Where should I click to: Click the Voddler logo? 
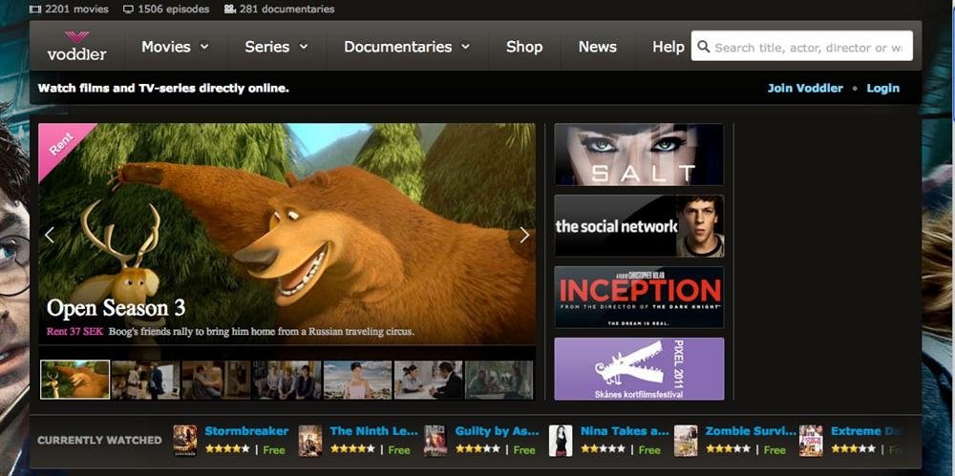pyautogui.click(x=76, y=46)
